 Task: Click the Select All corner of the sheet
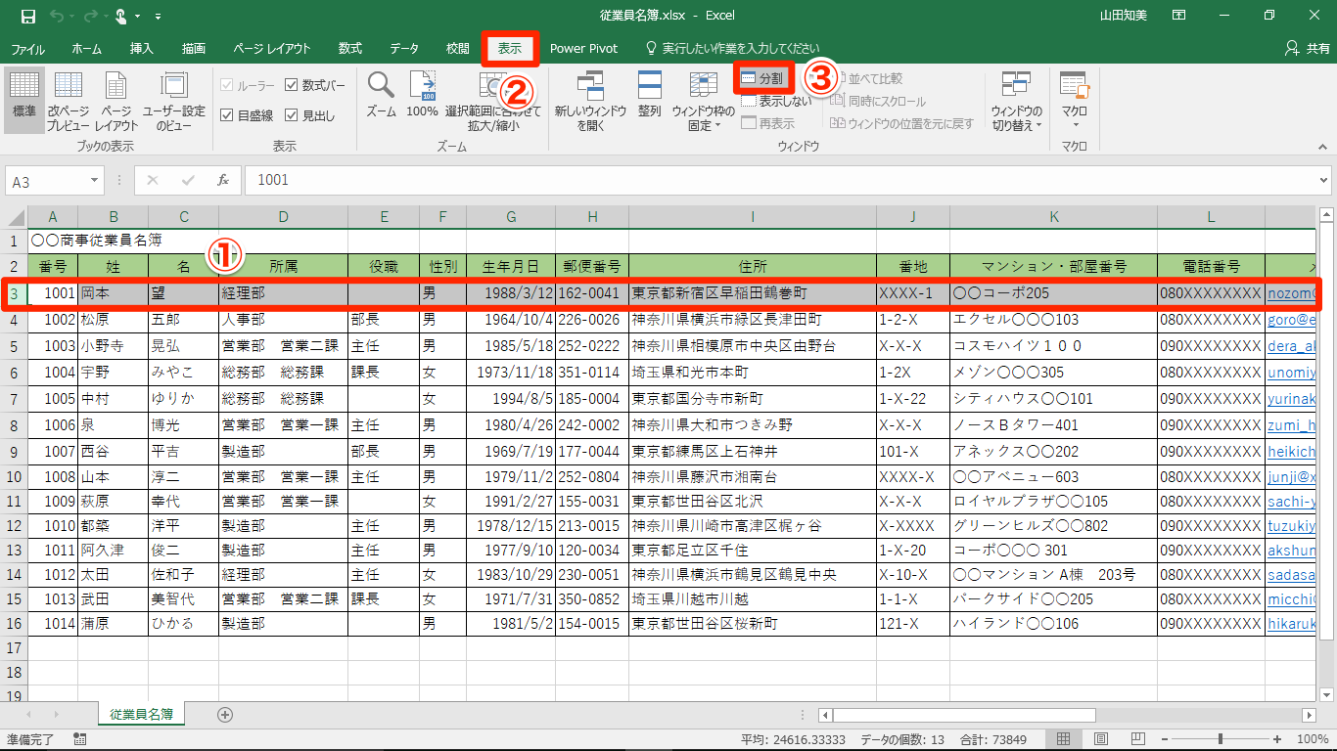click(x=16, y=216)
